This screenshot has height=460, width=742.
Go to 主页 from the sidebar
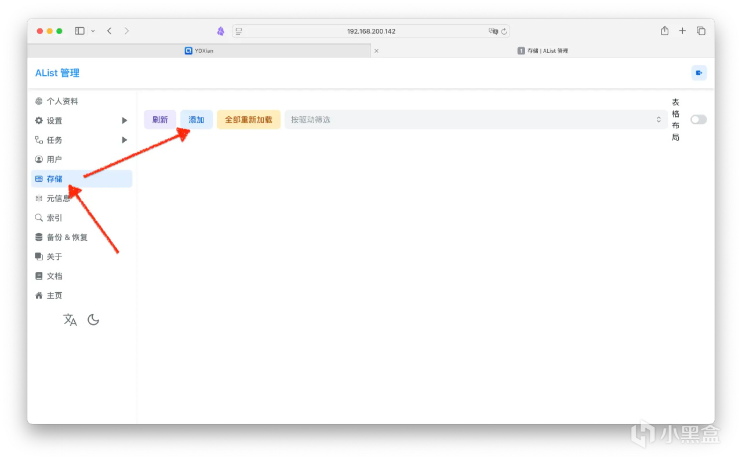click(82, 296)
